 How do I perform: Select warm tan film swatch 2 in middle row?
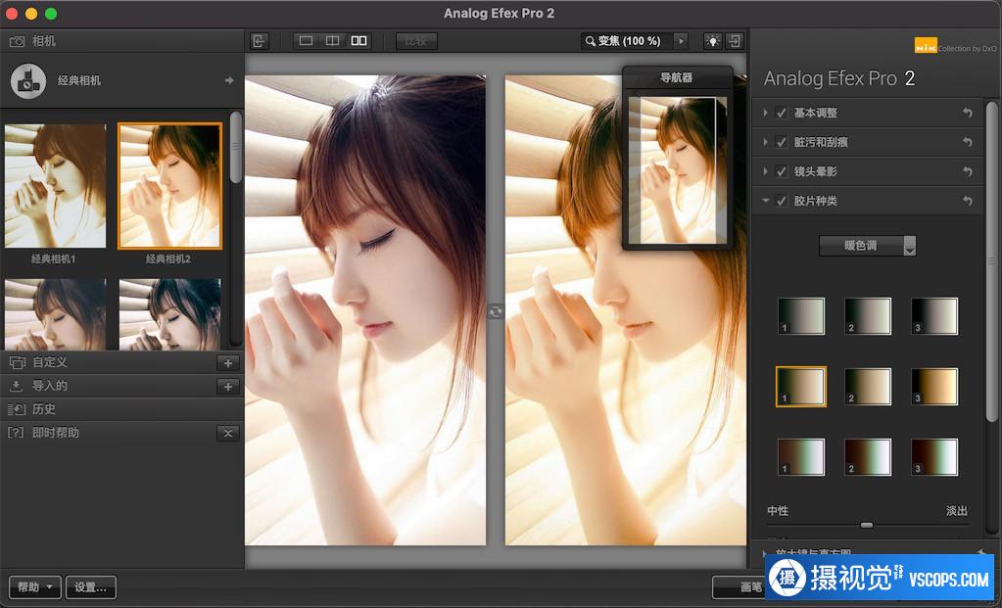click(x=868, y=387)
